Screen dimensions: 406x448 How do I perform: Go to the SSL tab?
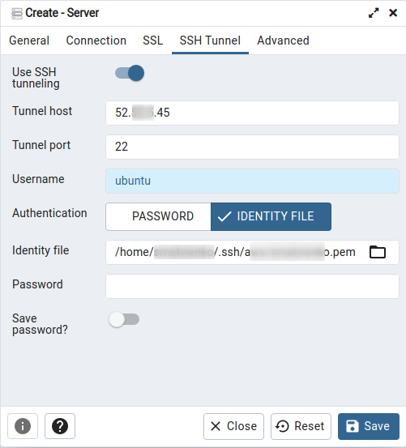(x=153, y=41)
